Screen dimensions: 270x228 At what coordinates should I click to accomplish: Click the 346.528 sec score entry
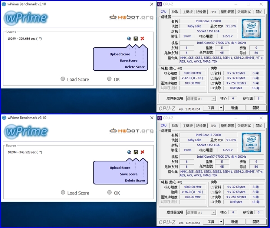pyautogui.click(x=25, y=152)
